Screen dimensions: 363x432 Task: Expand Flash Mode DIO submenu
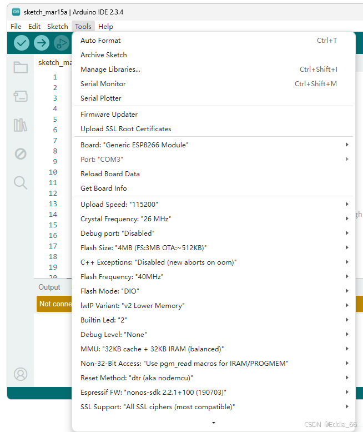point(214,291)
